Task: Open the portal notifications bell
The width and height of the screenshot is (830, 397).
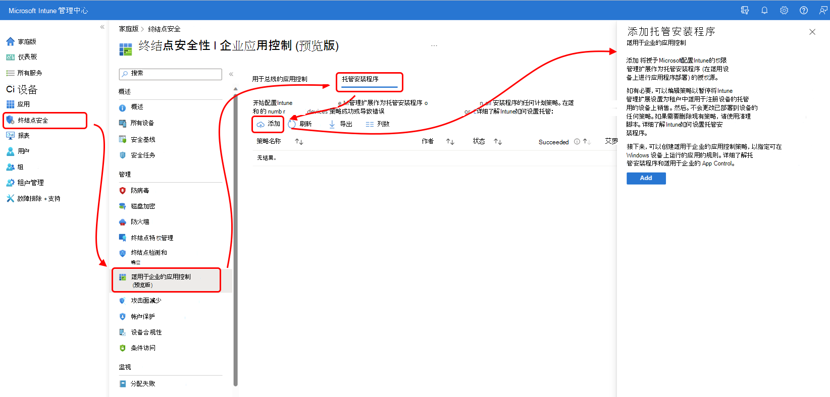Action: 764,10
